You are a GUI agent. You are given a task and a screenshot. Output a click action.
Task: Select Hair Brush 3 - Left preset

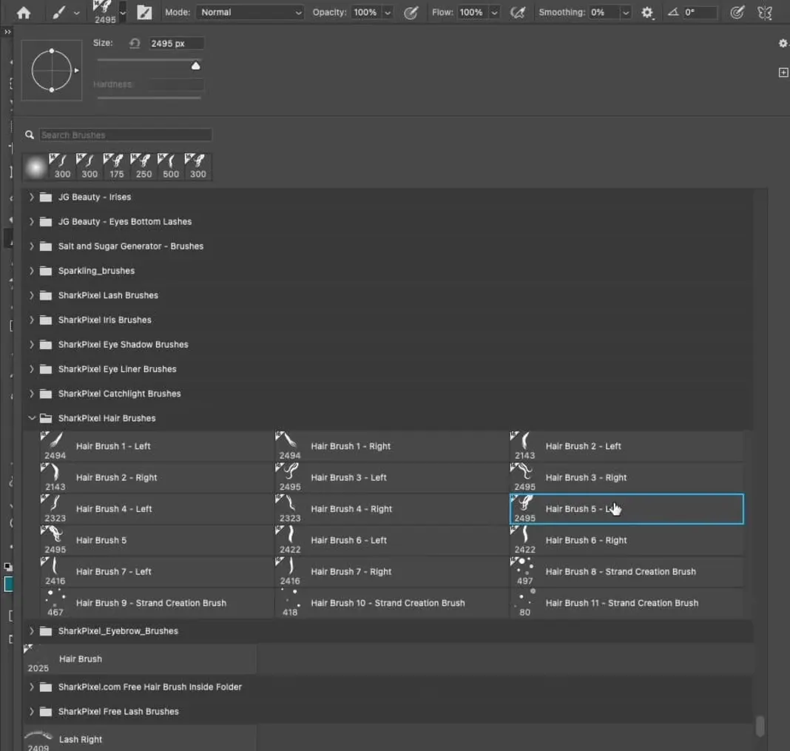(x=391, y=478)
